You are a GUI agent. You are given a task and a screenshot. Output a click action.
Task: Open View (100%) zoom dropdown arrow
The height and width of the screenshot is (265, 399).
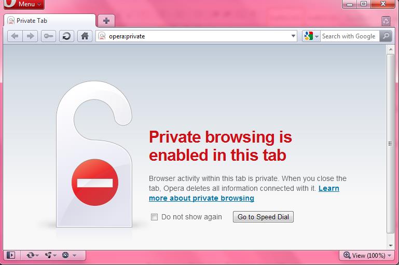pos(389,256)
